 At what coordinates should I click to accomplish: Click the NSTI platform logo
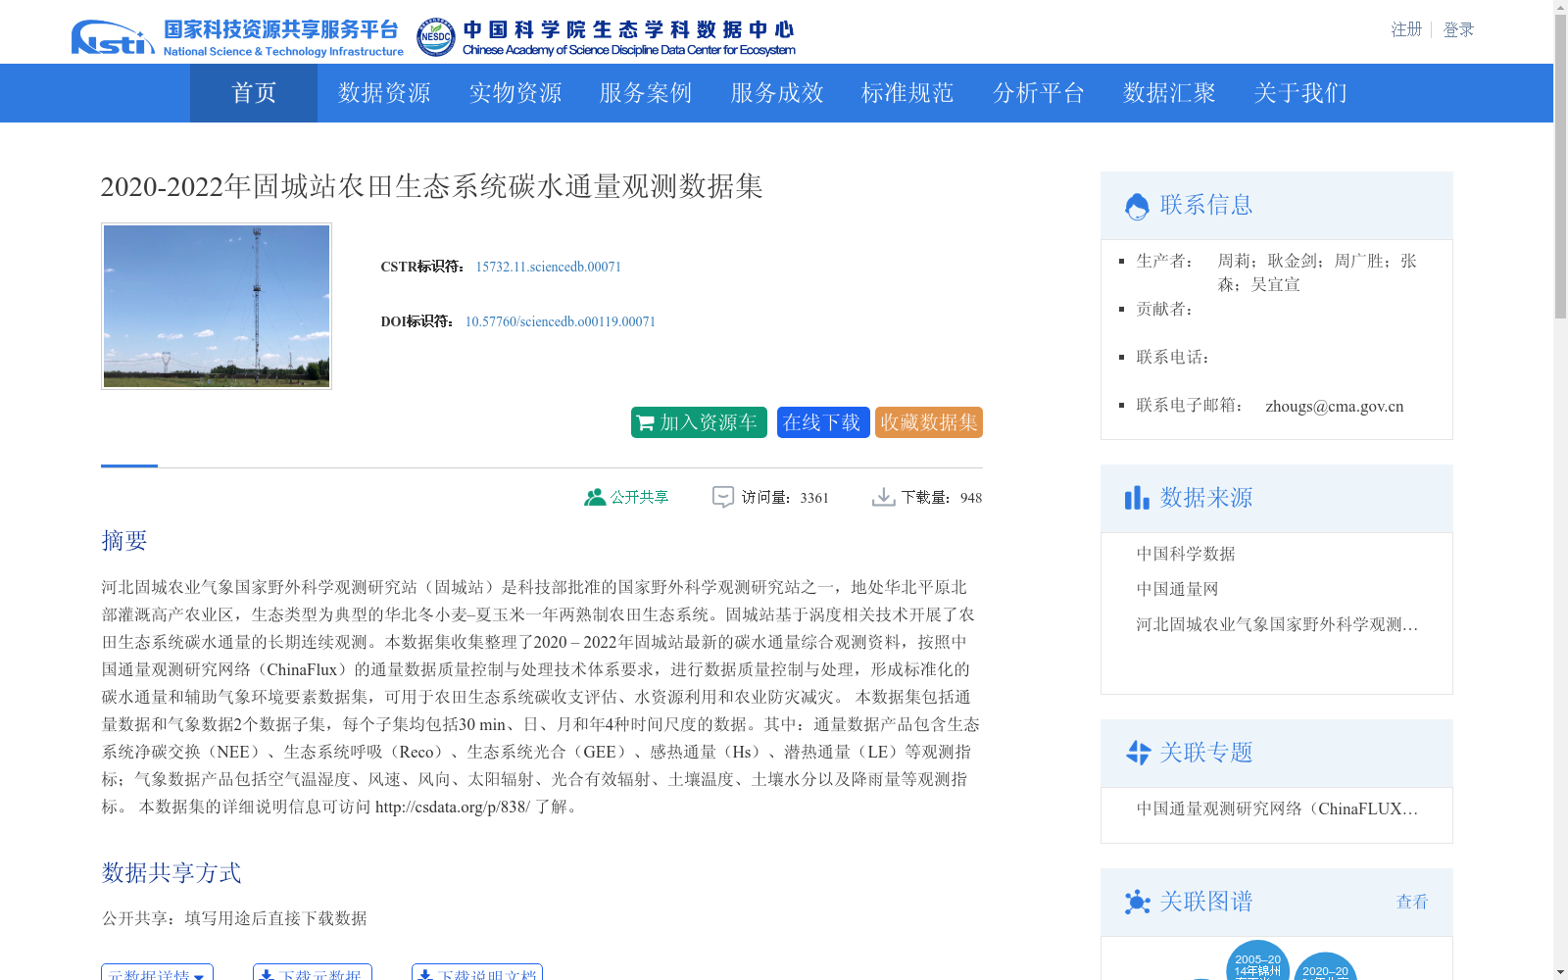pyautogui.click(x=237, y=37)
